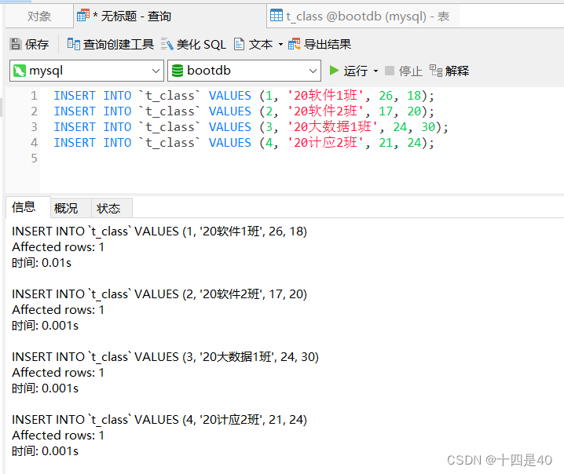The width and height of the screenshot is (564, 474).
Task: Expand the bootdb database dropdown
Action: coord(313,71)
